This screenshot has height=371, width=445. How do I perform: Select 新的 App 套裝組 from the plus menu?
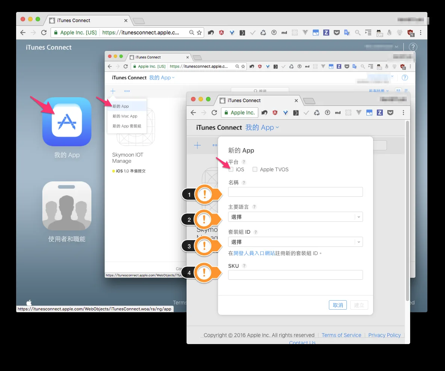click(127, 126)
